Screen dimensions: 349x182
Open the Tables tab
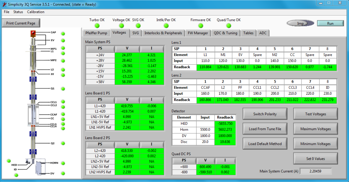(x=248, y=33)
